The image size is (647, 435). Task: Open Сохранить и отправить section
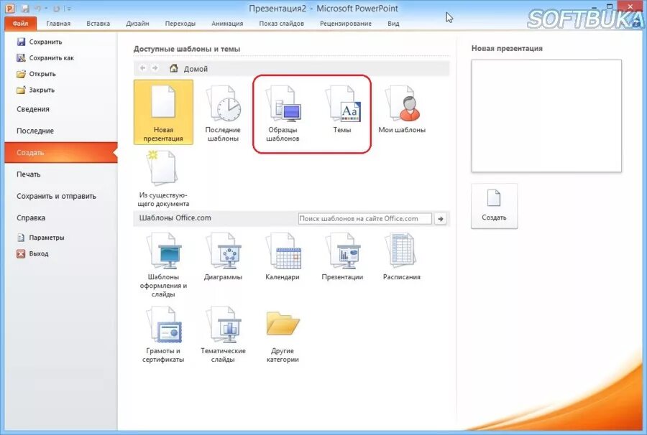click(x=56, y=197)
